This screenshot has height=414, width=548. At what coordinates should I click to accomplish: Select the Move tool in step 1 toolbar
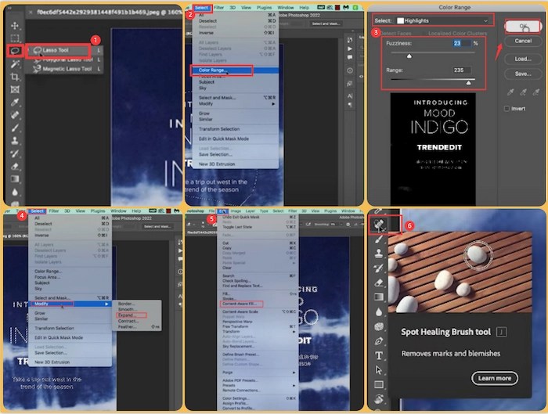15,26
